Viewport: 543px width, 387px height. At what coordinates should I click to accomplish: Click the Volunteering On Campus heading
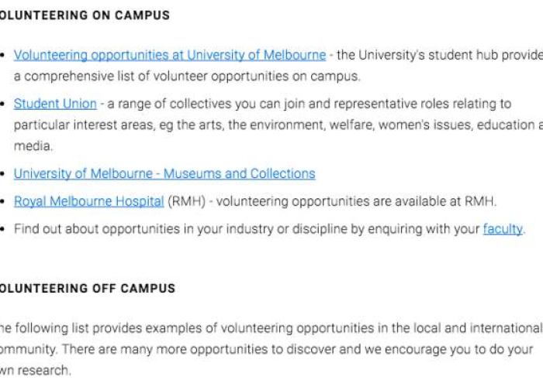[85, 15]
